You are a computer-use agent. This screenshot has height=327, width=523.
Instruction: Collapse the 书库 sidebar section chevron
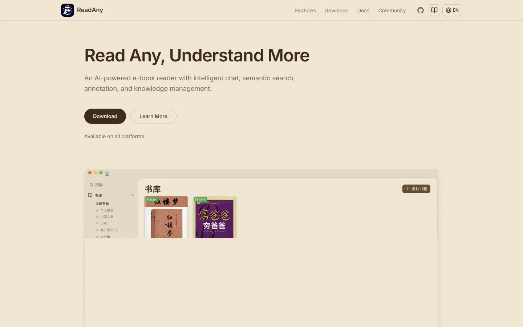coord(133,195)
